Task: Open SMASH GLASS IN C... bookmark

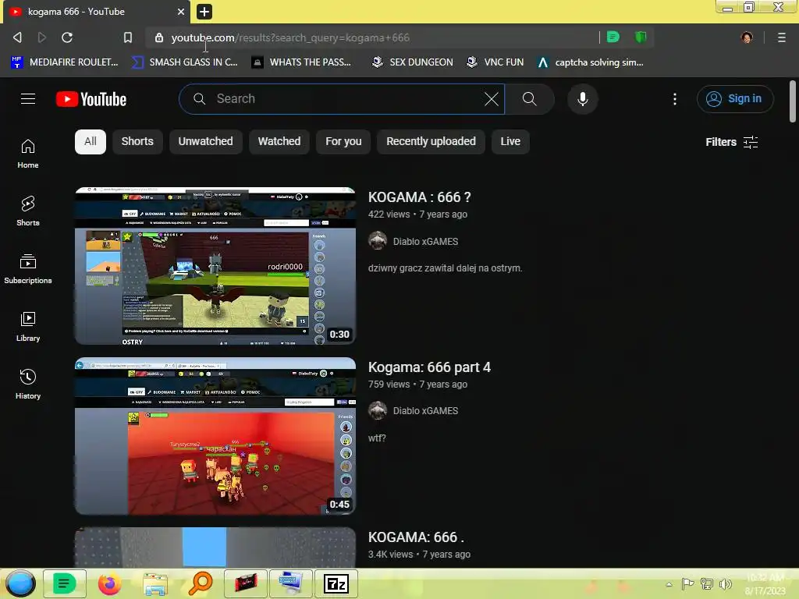Action: pos(184,62)
